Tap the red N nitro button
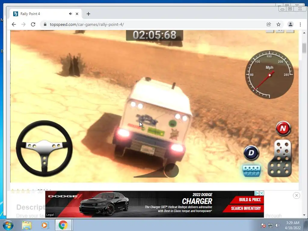 click(x=283, y=128)
